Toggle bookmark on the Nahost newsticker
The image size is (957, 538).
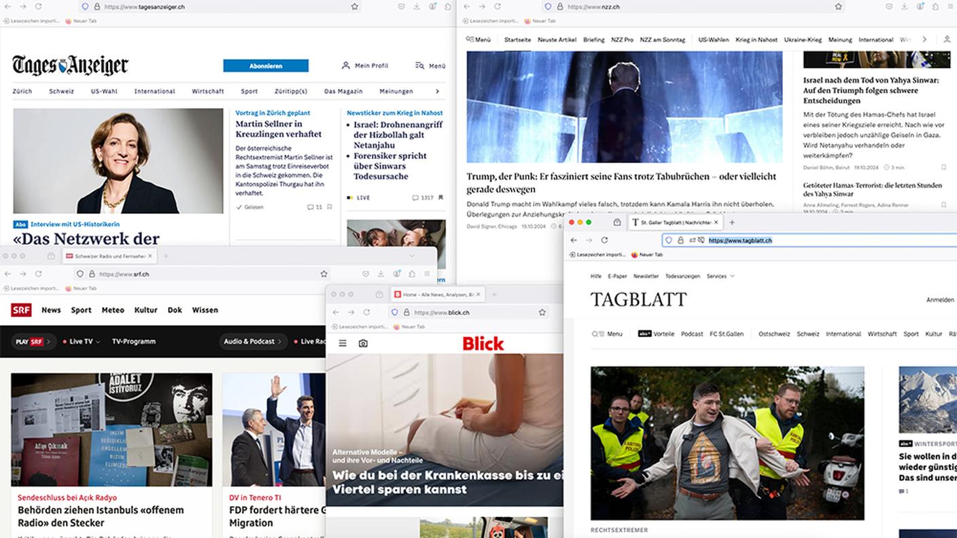[x=440, y=198]
